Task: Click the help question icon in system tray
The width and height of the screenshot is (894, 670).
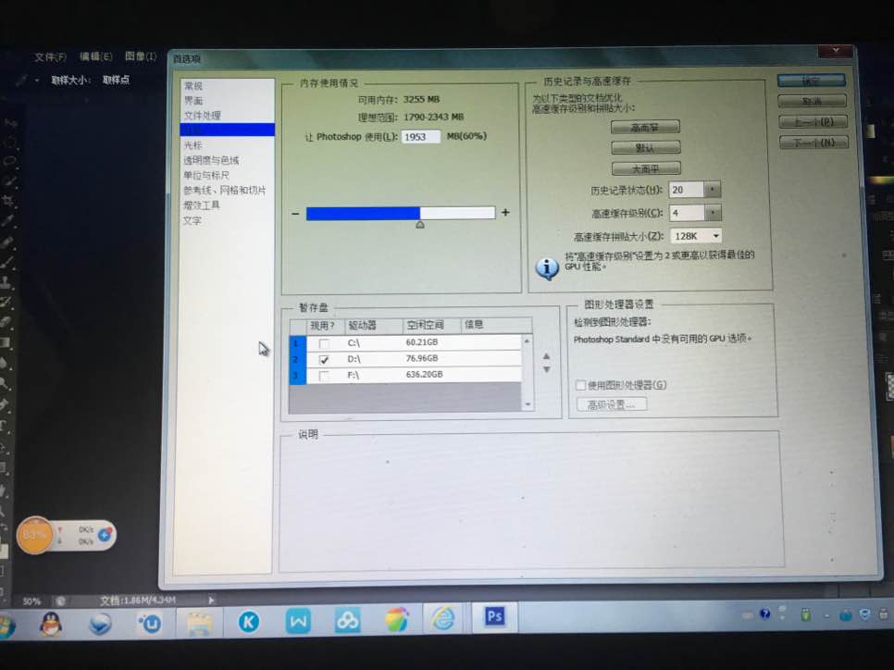Action: [765, 614]
